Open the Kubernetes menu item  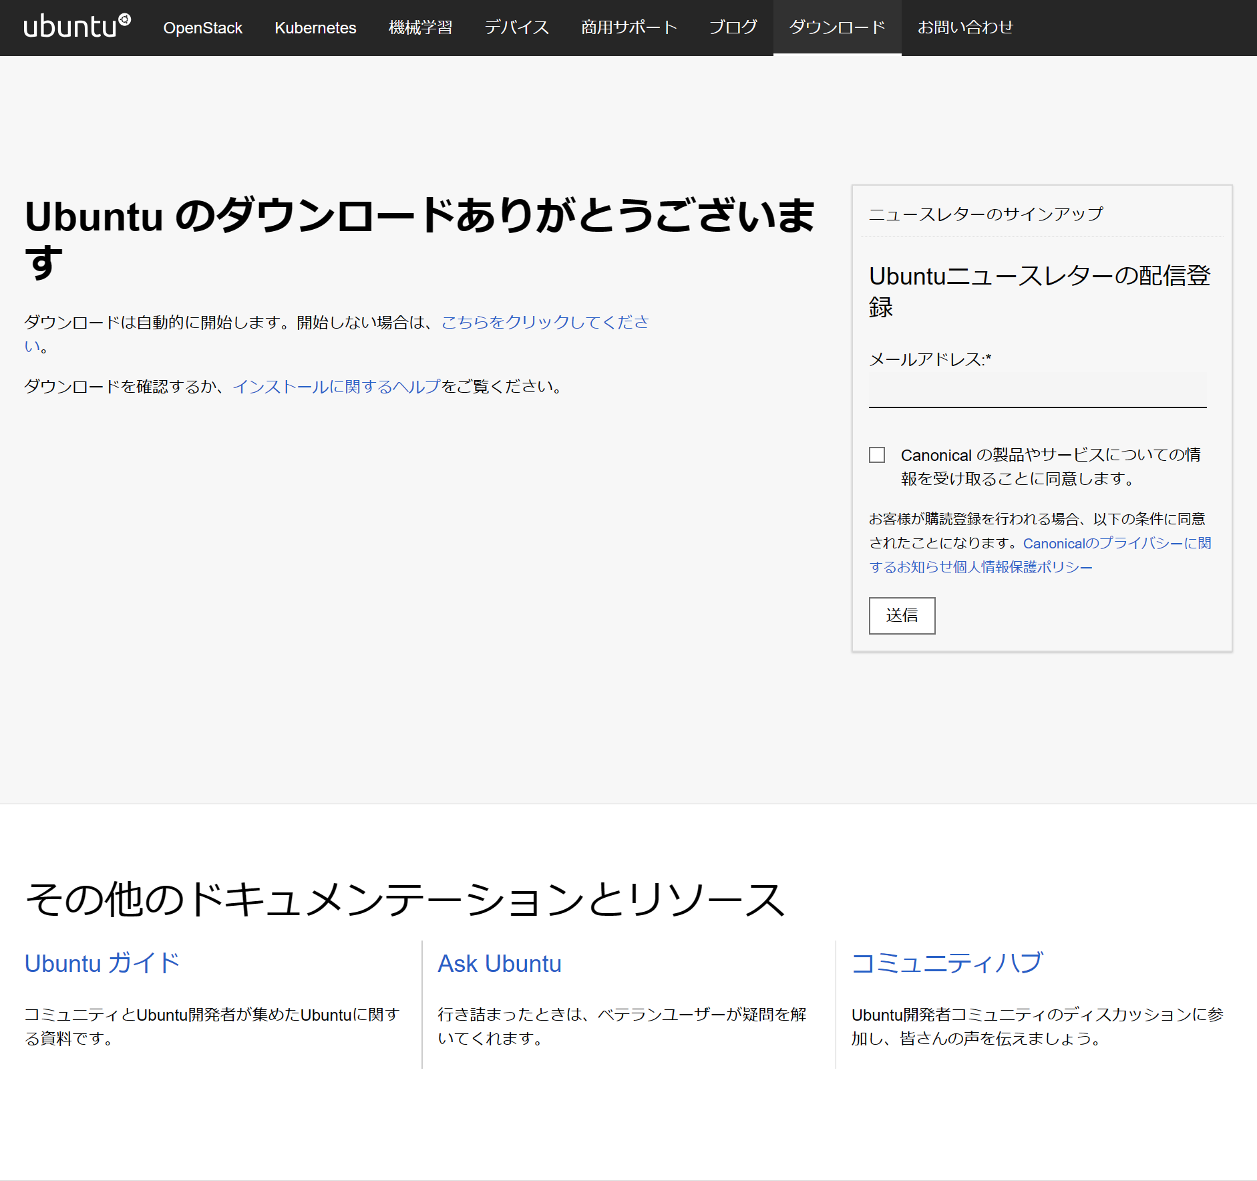[315, 28]
